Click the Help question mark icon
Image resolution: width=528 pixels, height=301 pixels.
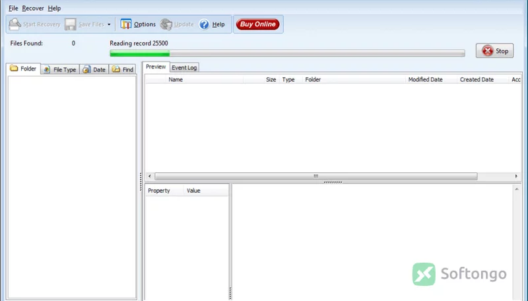coord(204,24)
